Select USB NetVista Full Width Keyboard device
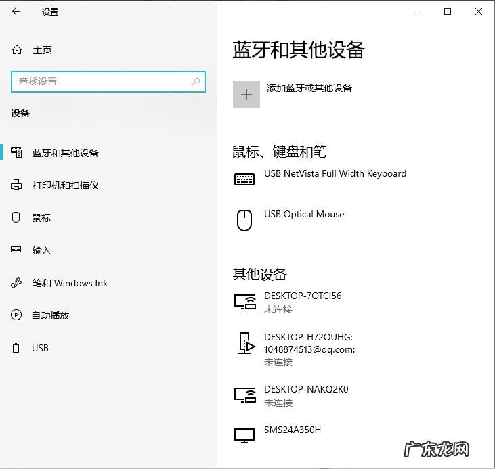The image size is (495, 469). click(x=335, y=173)
